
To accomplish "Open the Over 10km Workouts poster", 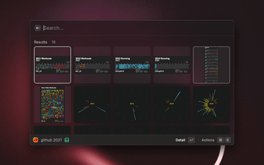I will point(52,104).
